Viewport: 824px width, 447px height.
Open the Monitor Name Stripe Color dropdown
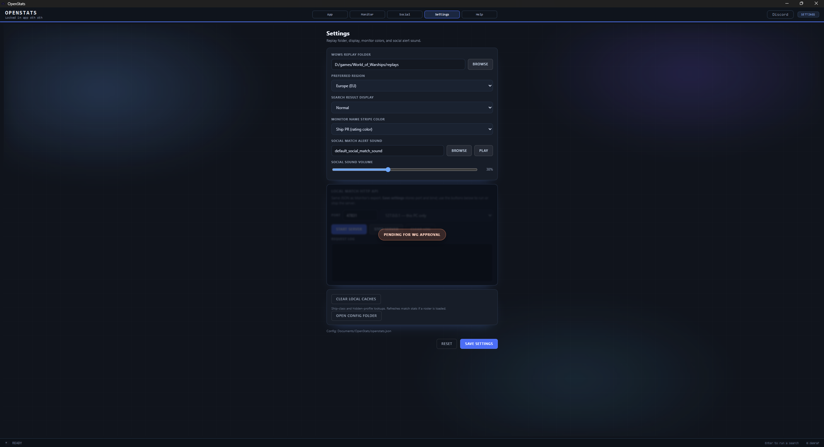[x=412, y=129]
